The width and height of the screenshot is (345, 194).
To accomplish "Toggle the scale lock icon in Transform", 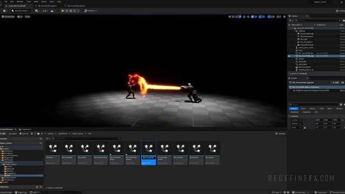I will point(305,128).
